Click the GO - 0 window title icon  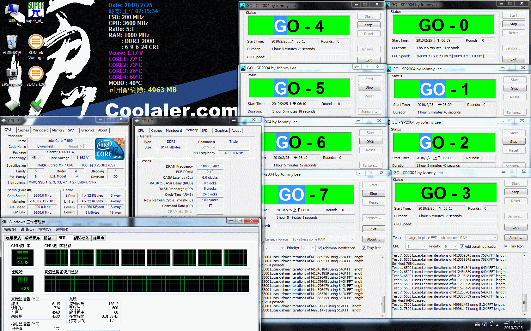click(388, 5)
